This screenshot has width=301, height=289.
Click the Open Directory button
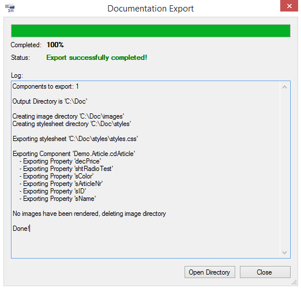(209, 272)
